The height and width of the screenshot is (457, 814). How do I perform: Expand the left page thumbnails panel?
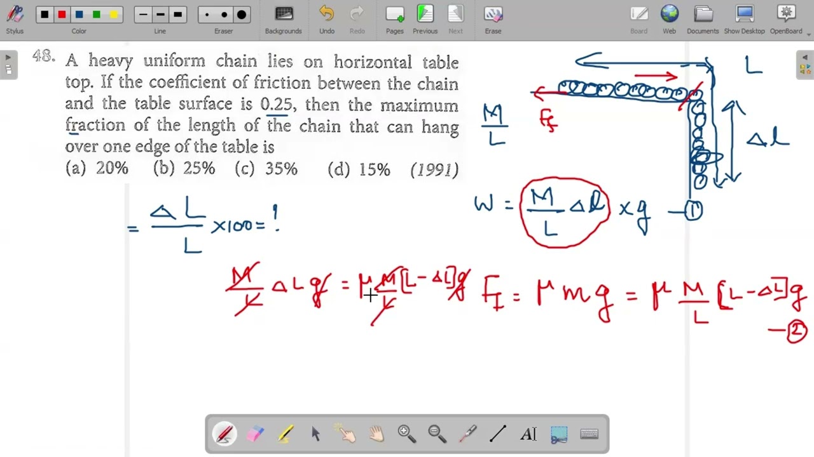8,65
